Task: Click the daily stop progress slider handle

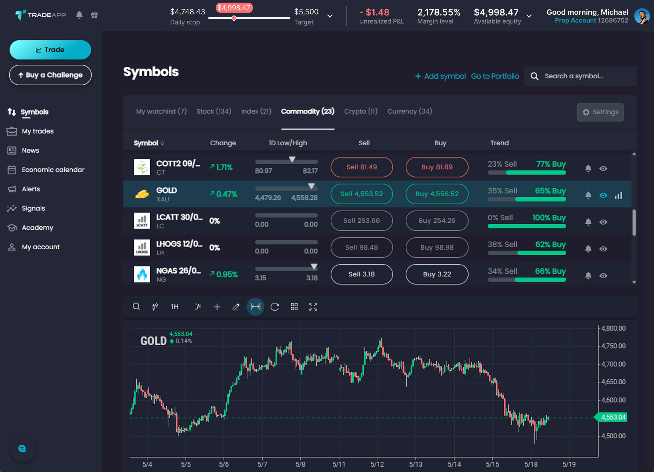Action: (x=234, y=18)
